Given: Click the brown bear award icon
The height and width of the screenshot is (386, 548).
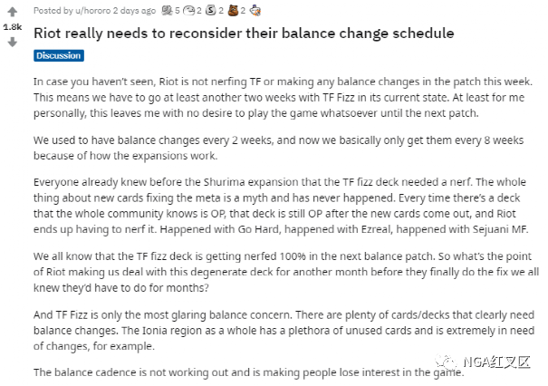Looking at the screenshot, I should click(x=233, y=11).
